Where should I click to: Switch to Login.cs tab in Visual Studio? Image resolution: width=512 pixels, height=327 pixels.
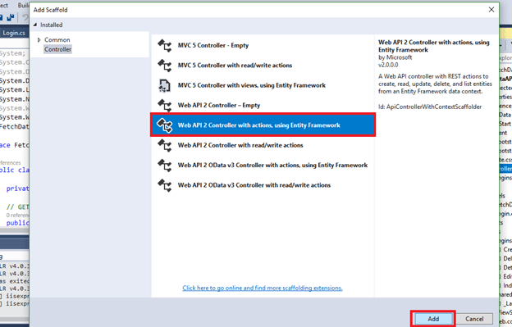pyautogui.click(x=14, y=33)
